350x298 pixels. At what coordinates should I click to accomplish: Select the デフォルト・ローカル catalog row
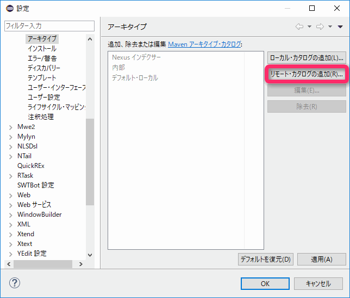tap(135, 78)
